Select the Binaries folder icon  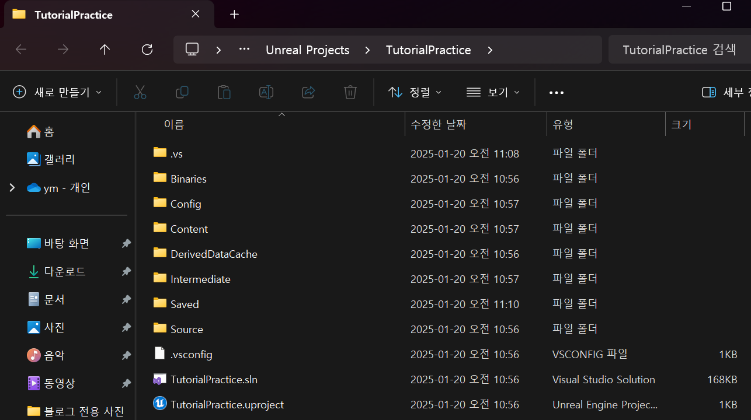(x=160, y=178)
